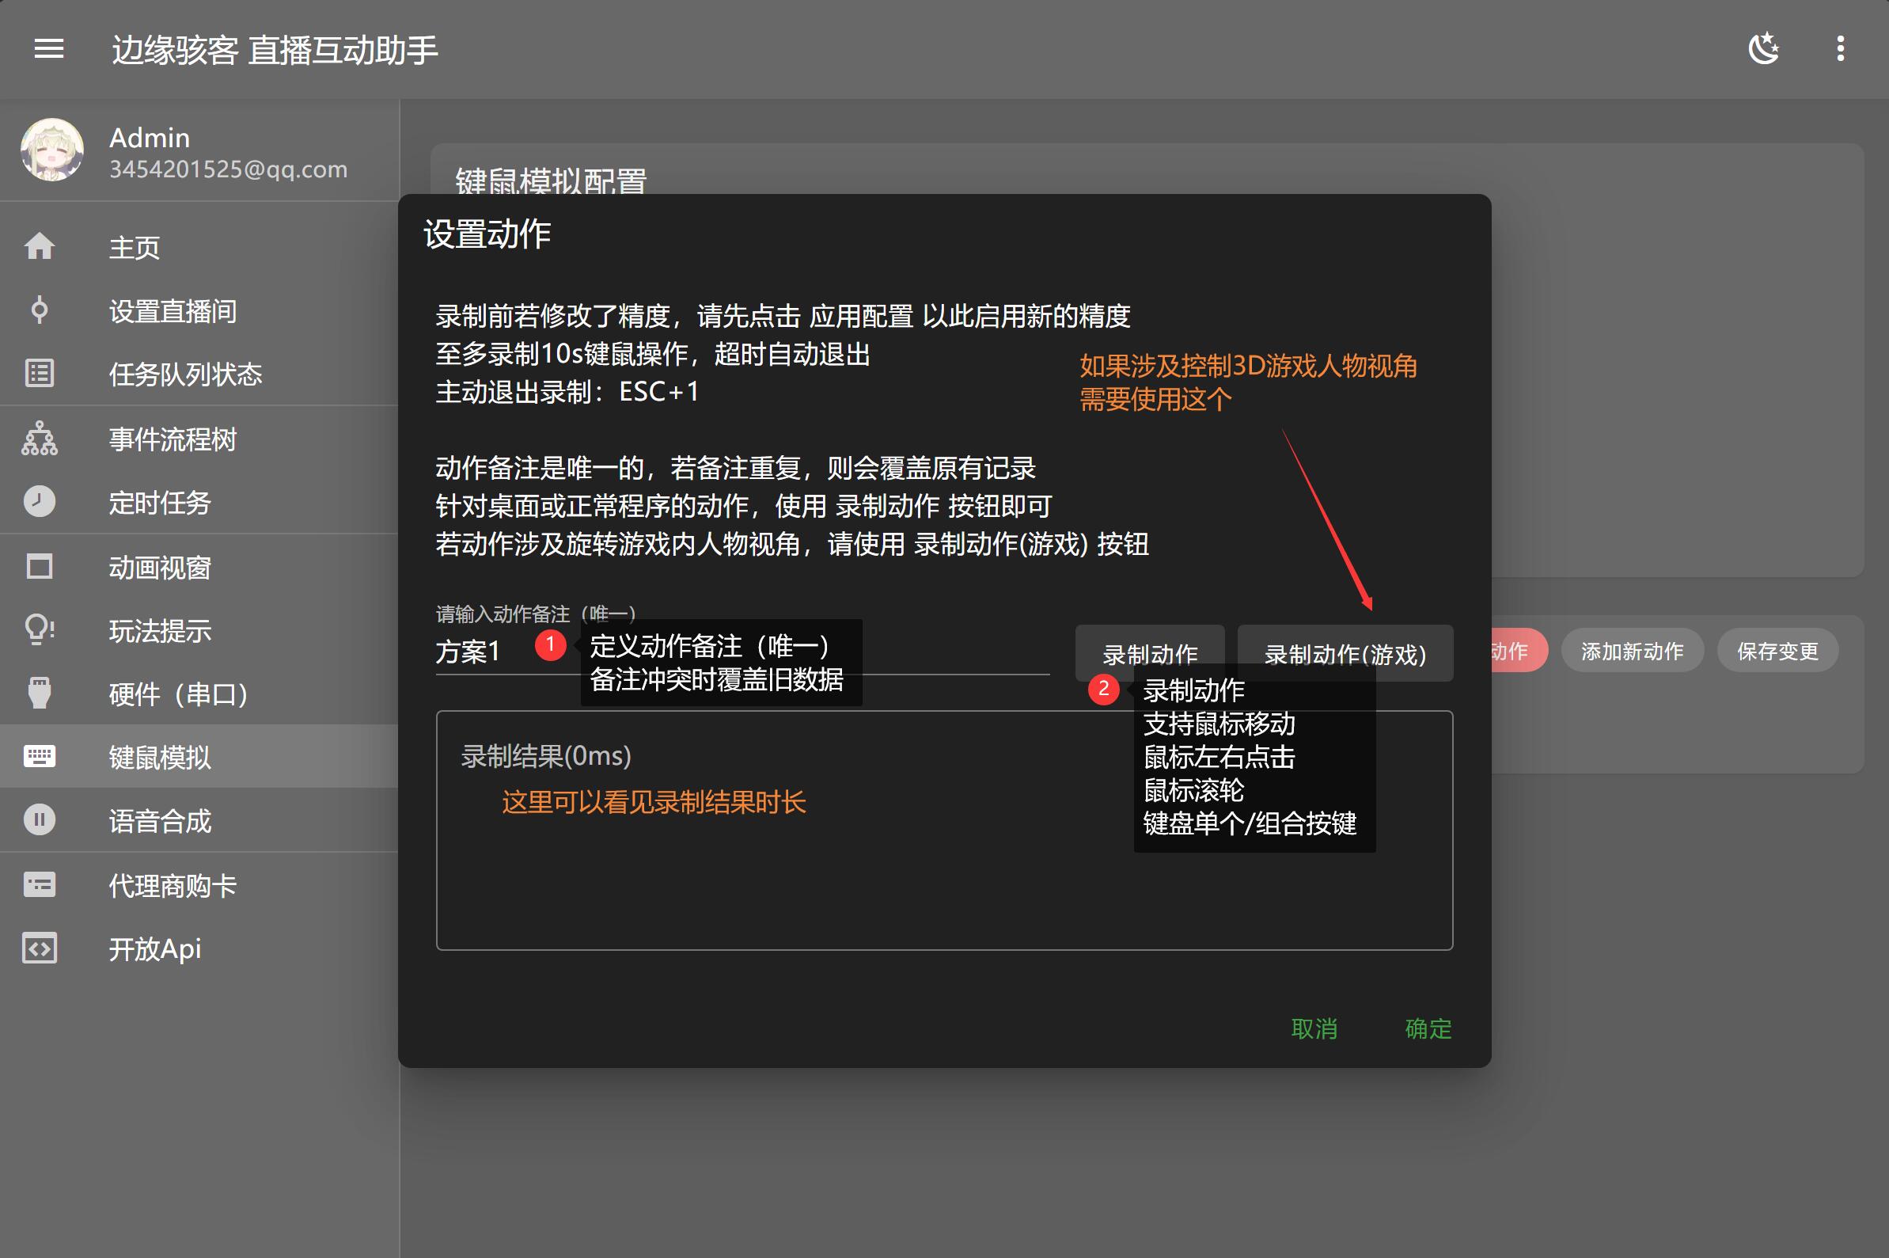1889x1258 pixels.
Task: Click the 方案1 action note input field
Action: pyautogui.click(x=469, y=652)
